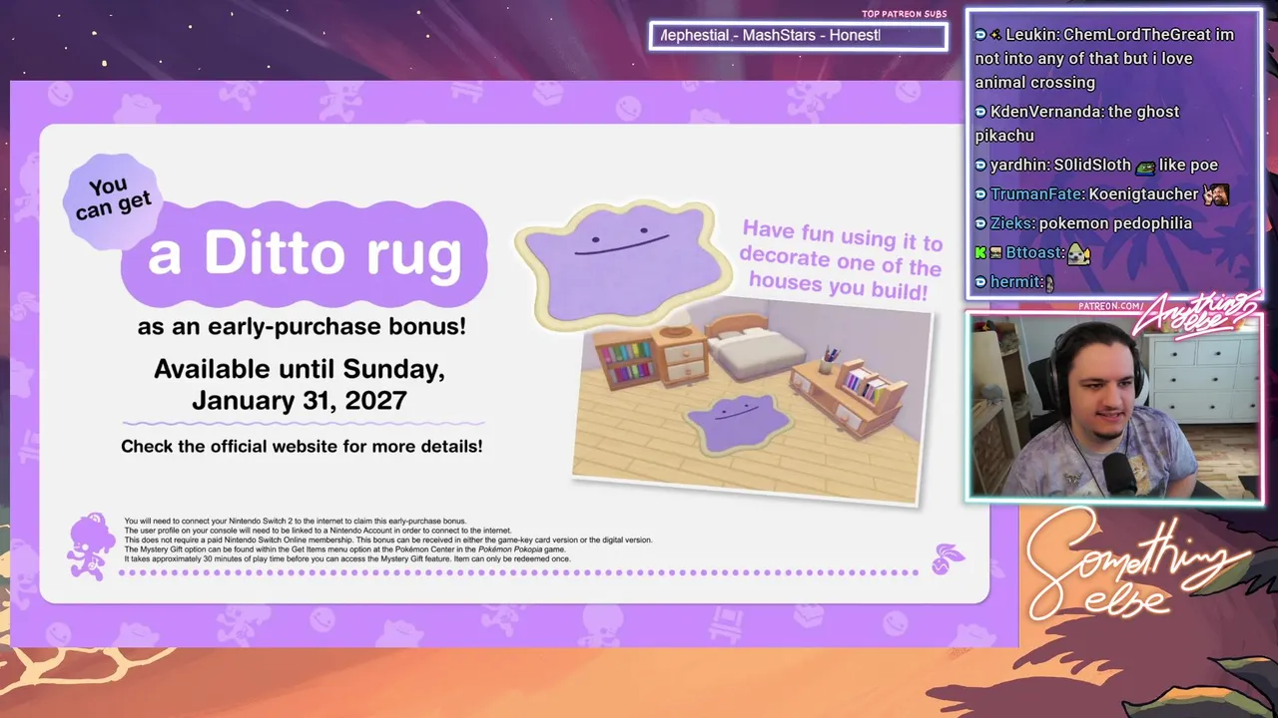Click the username 'yardhin' in chat

coord(1018,166)
